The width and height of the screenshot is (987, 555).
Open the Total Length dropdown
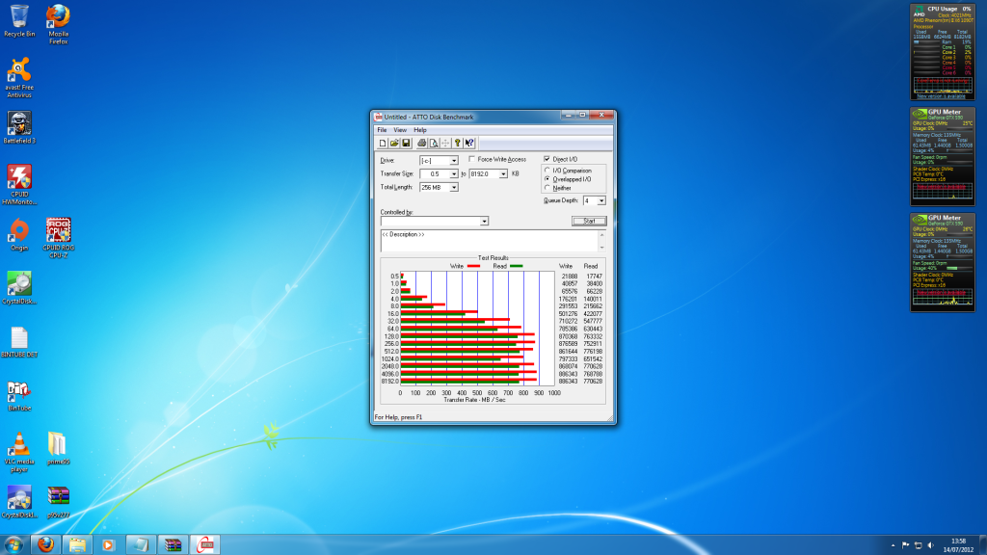pos(454,187)
